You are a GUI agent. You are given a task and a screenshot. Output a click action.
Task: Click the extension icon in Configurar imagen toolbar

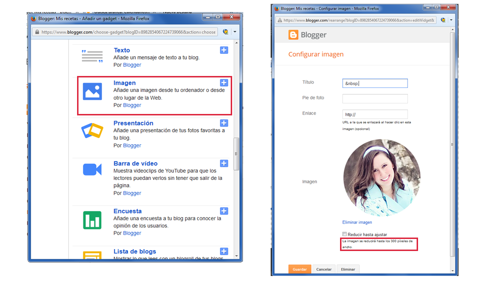point(443,20)
